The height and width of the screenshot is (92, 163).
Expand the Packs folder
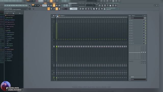(7, 48)
